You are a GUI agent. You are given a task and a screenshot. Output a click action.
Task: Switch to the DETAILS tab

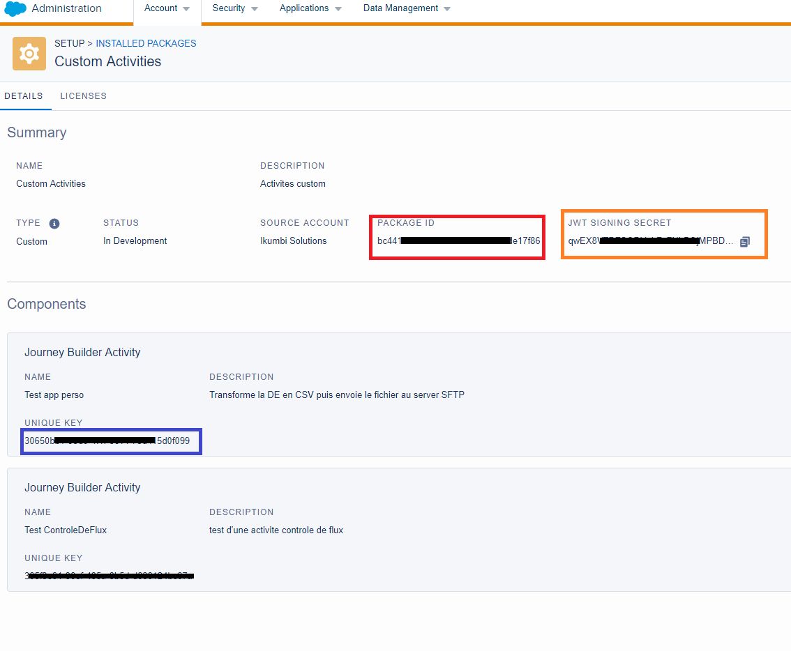pyautogui.click(x=24, y=95)
